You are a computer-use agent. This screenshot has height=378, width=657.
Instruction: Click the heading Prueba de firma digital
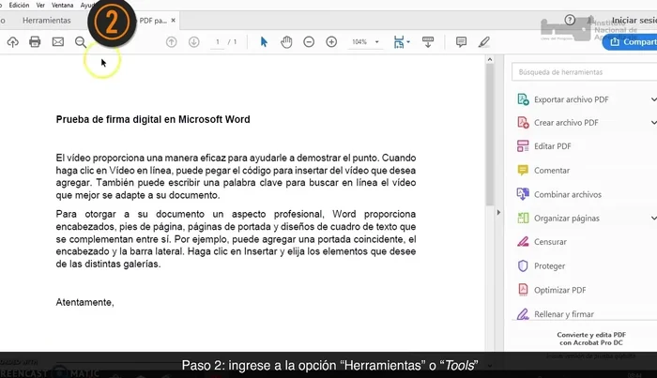pyautogui.click(x=153, y=119)
